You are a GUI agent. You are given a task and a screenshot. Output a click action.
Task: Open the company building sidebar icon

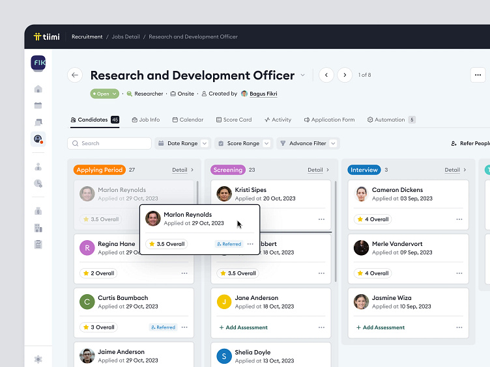click(x=38, y=228)
